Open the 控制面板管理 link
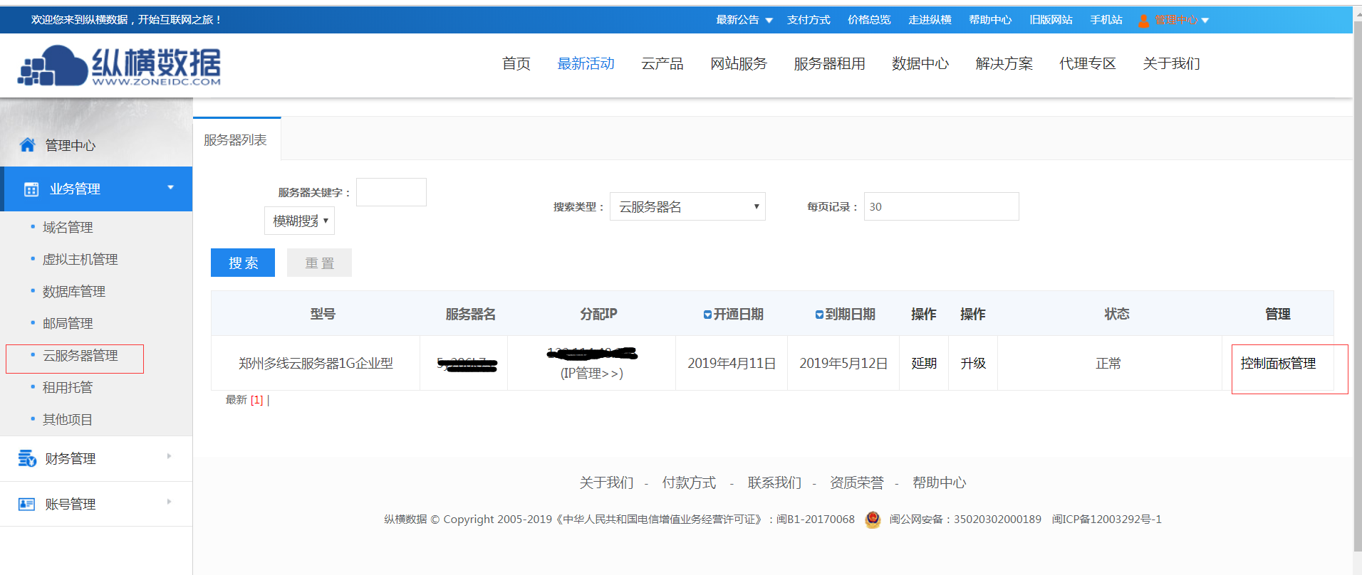Image resolution: width=1362 pixels, height=575 pixels. click(x=1278, y=364)
